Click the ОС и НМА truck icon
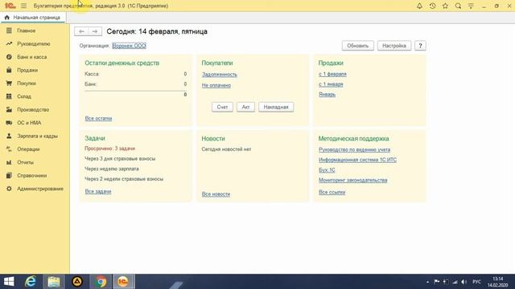Screen dimensions: 515x289 tap(9, 123)
